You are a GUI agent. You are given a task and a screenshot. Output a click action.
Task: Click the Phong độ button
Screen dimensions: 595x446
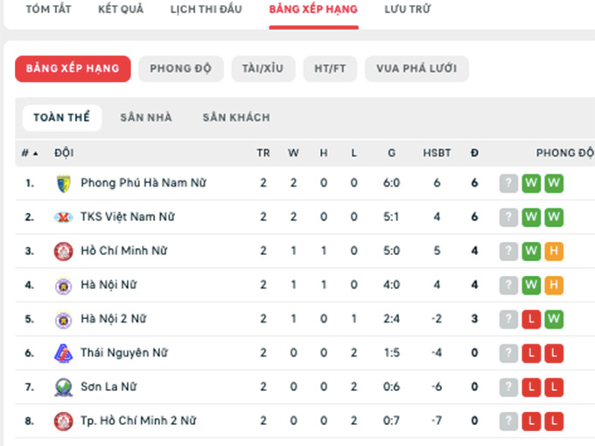[x=180, y=68]
